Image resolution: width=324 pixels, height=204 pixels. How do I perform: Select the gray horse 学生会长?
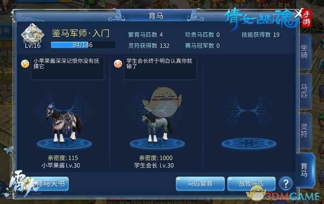pos(158,127)
